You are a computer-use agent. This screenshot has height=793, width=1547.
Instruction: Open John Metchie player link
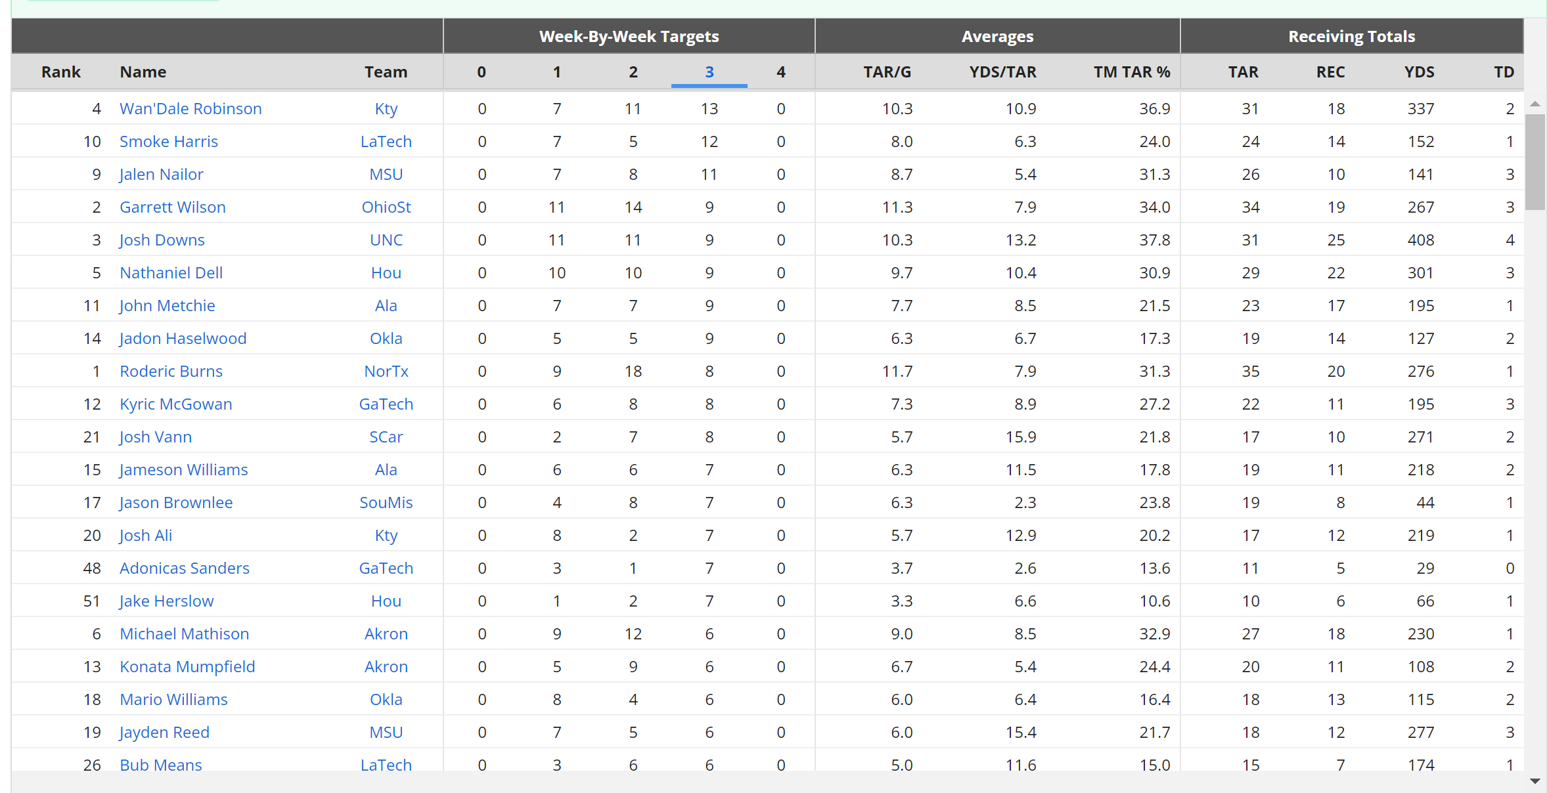point(167,305)
